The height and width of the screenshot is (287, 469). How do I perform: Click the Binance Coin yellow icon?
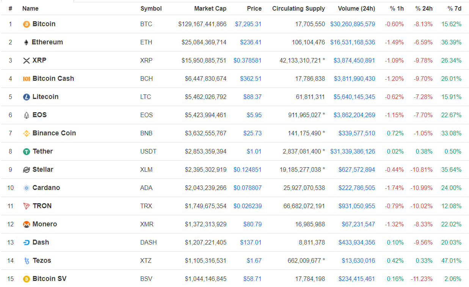(x=27, y=133)
